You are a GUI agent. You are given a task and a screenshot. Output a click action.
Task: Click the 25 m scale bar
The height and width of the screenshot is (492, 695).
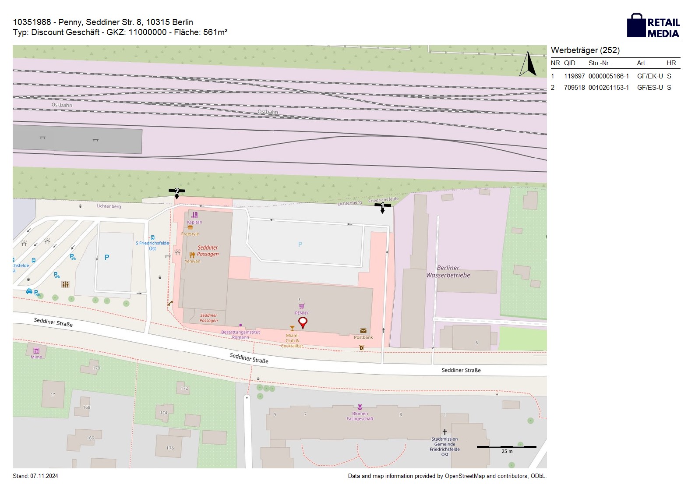point(506,447)
